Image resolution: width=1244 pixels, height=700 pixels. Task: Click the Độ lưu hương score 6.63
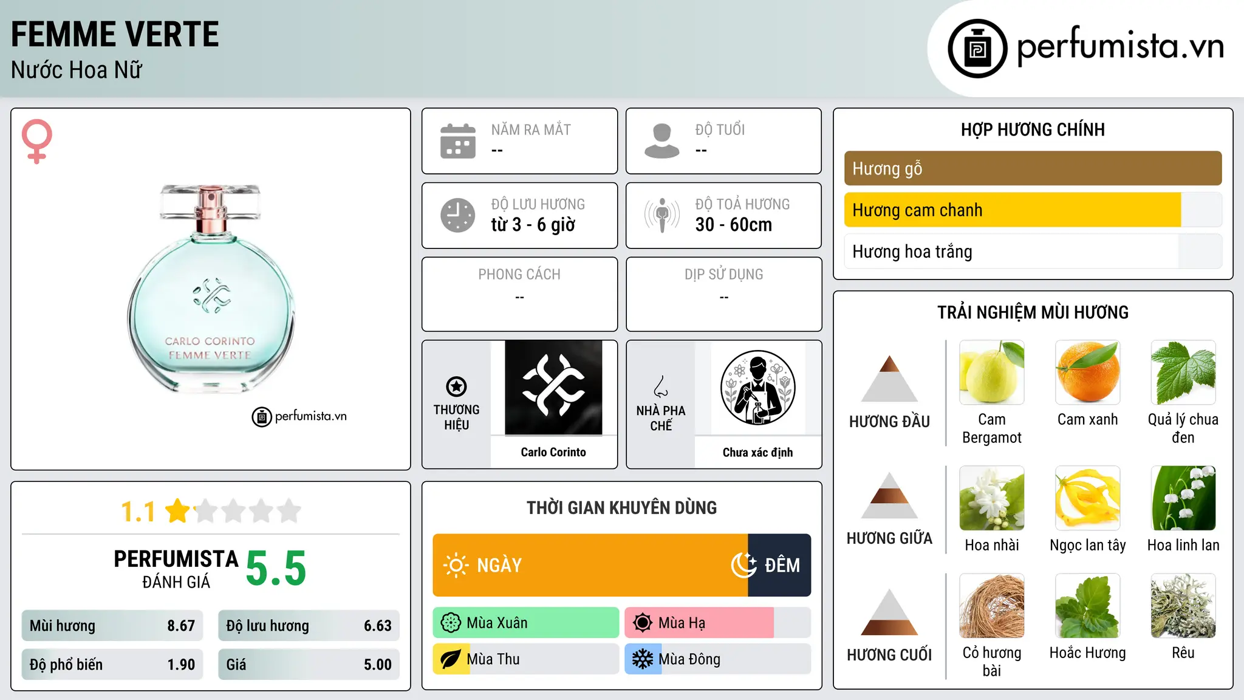[309, 626]
